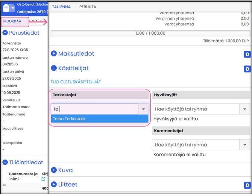Collapse the Käsittelijät section
The image size is (252, 194).
[x=54, y=68]
